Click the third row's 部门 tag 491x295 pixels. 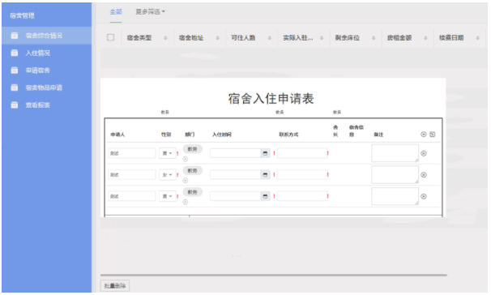[x=192, y=192]
